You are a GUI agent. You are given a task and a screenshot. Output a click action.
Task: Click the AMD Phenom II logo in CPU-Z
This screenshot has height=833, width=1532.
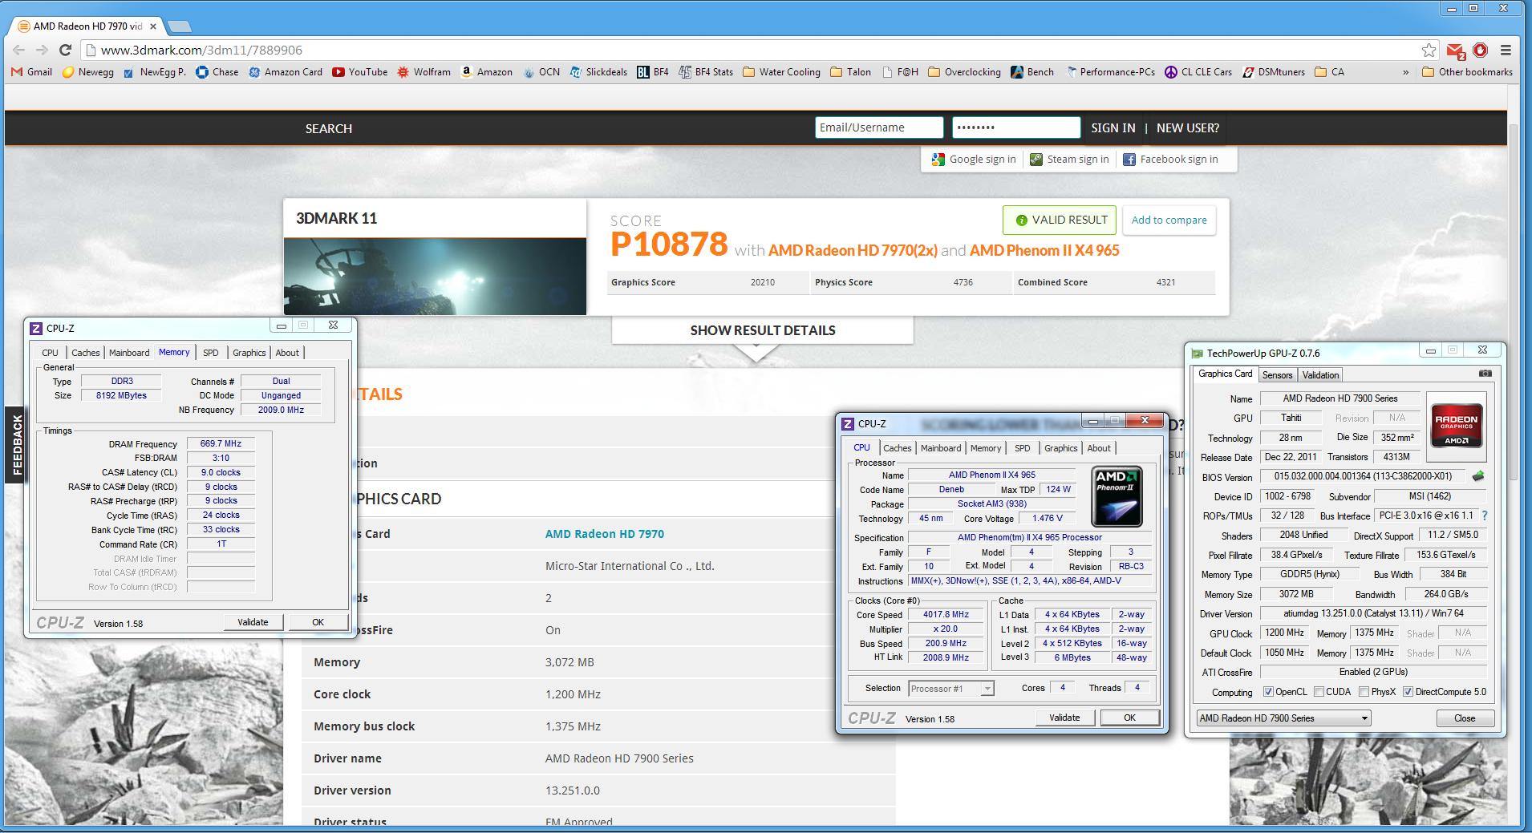tap(1117, 497)
